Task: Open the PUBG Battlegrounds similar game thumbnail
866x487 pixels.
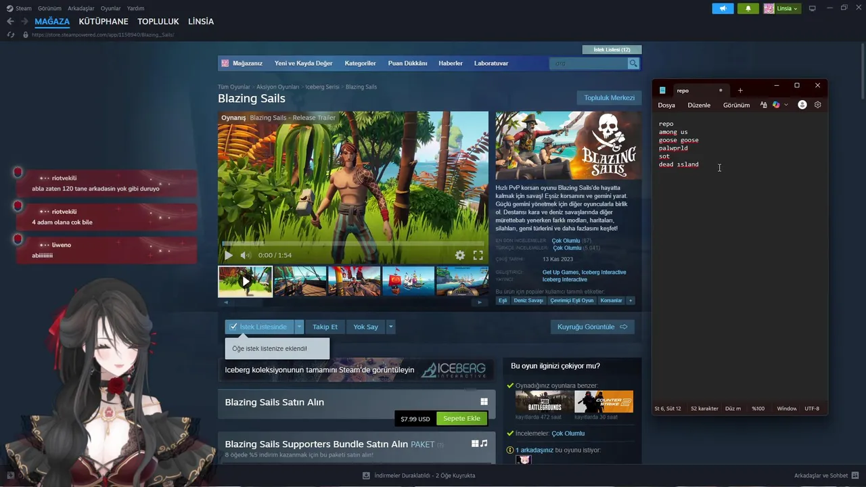Action: click(543, 402)
